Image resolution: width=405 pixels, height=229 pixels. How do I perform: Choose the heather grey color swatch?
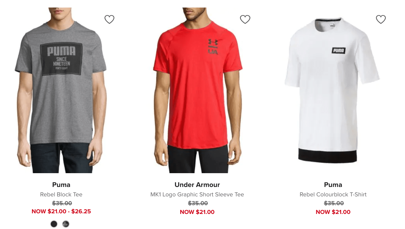[66, 224]
